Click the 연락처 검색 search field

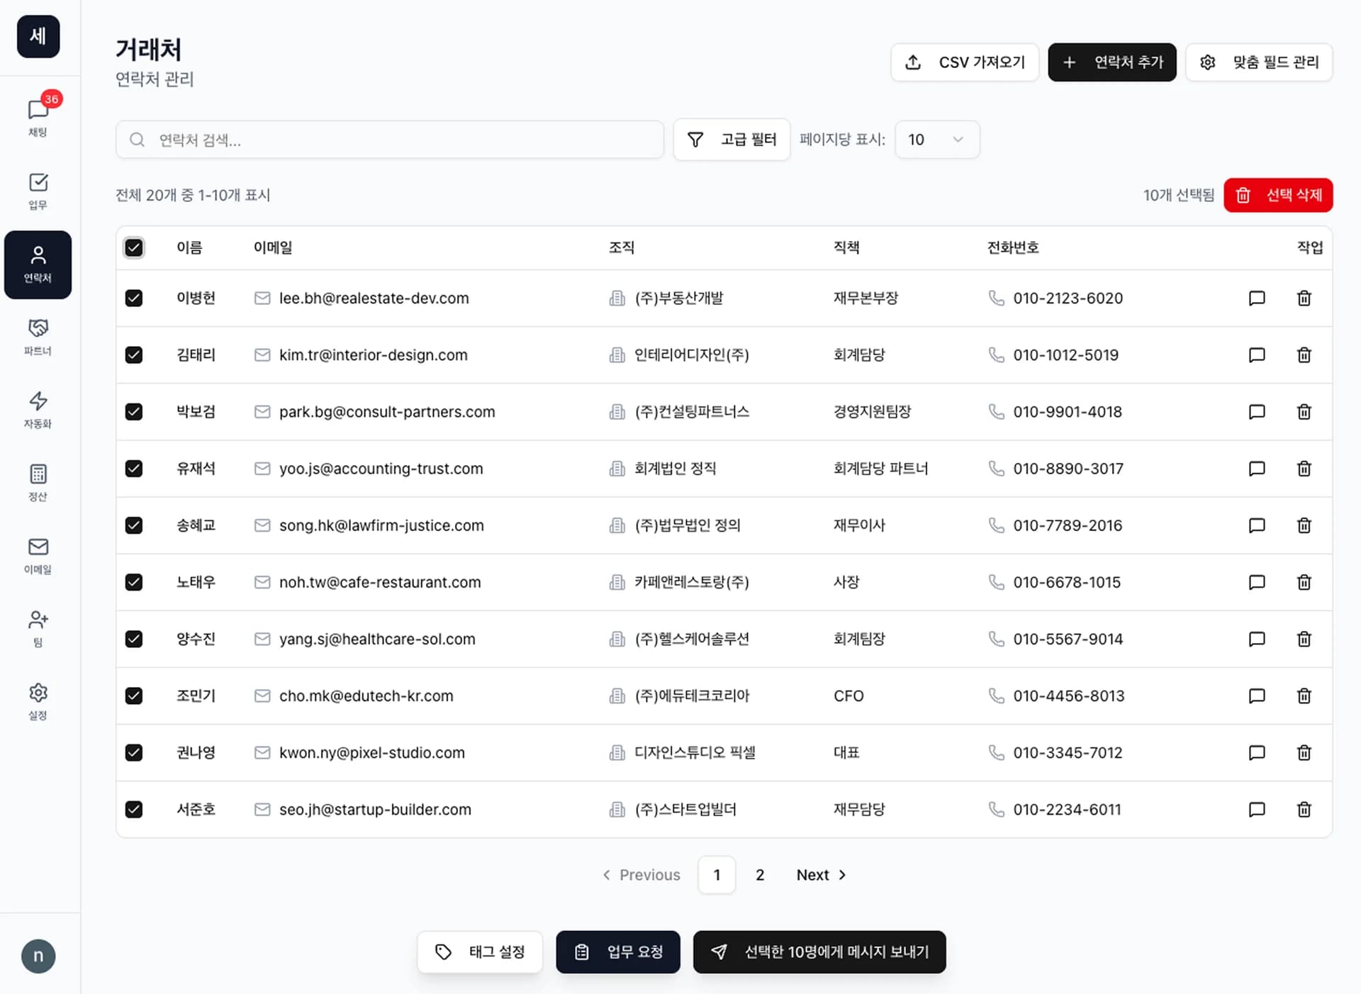(390, 140)
